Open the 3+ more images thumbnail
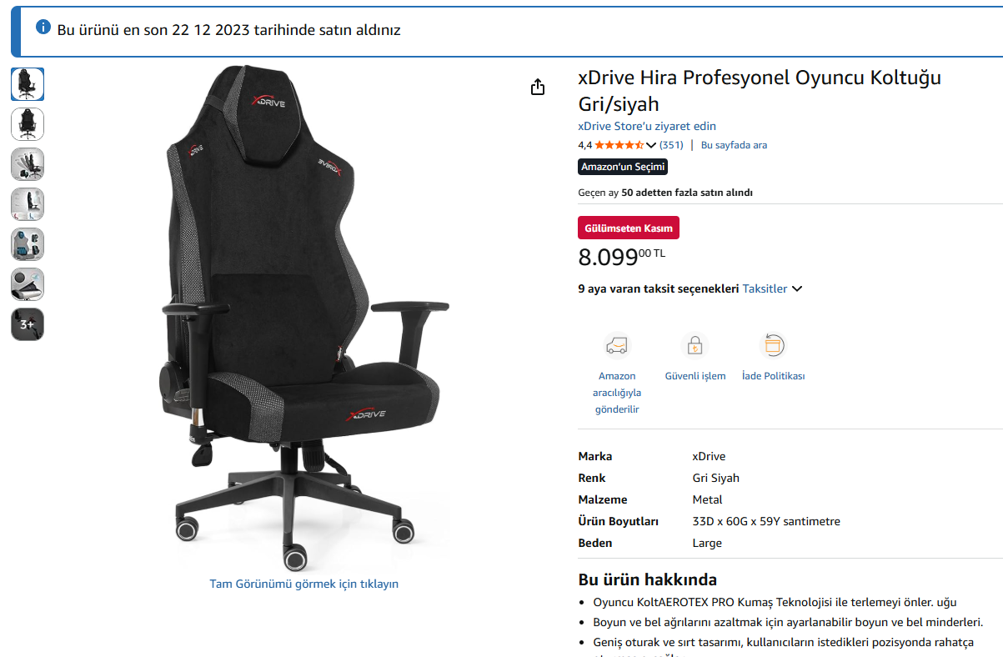1003x657 pixels. [x=28, y=324]
